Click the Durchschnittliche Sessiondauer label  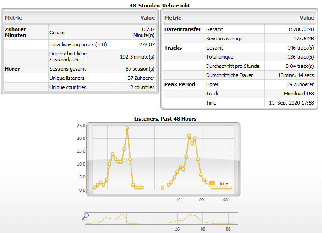click(68, 56)
